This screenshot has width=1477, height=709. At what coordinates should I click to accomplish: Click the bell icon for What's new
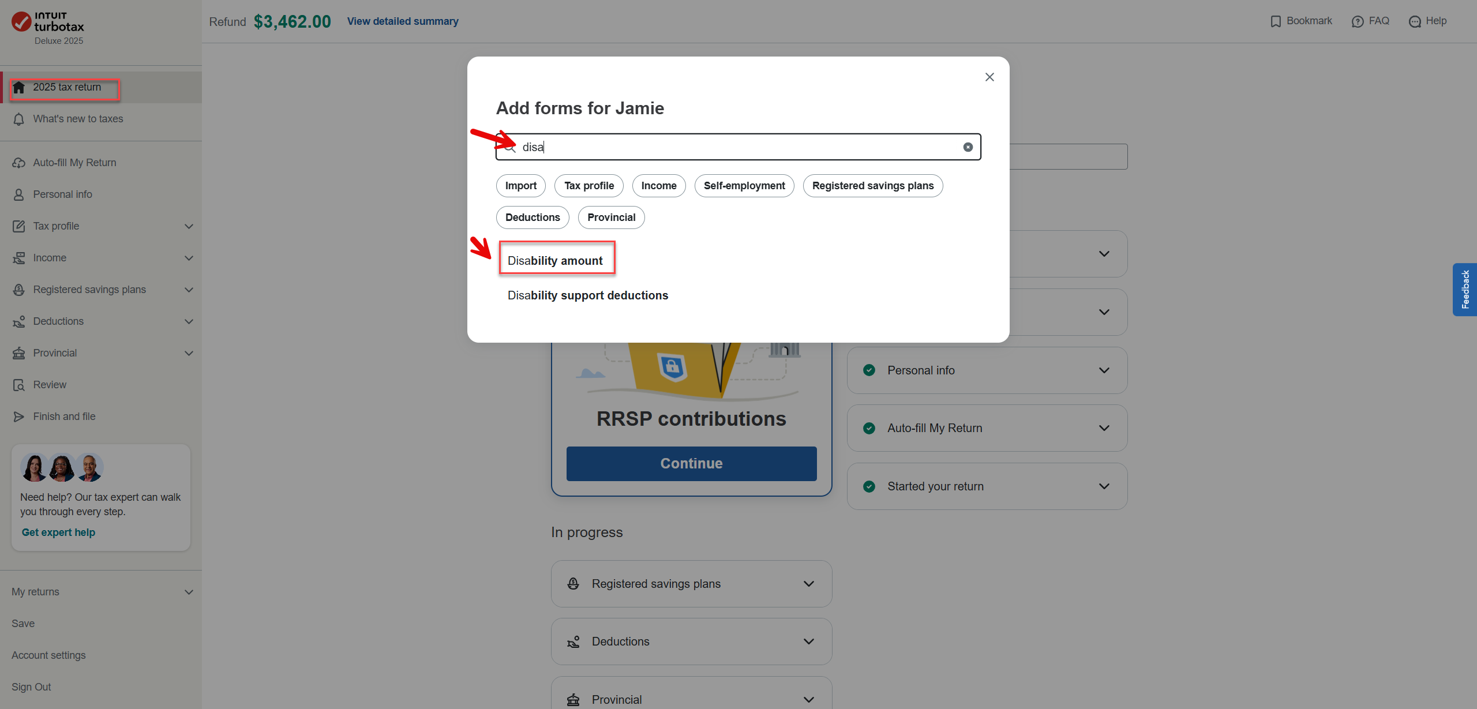[19, 119]
